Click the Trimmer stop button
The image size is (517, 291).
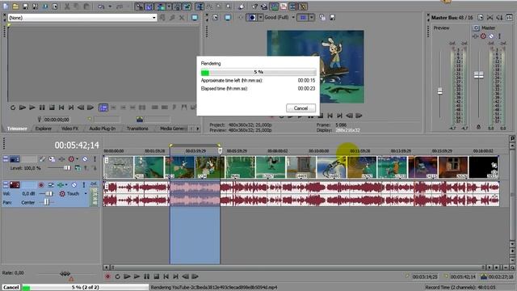coord(52,108)
